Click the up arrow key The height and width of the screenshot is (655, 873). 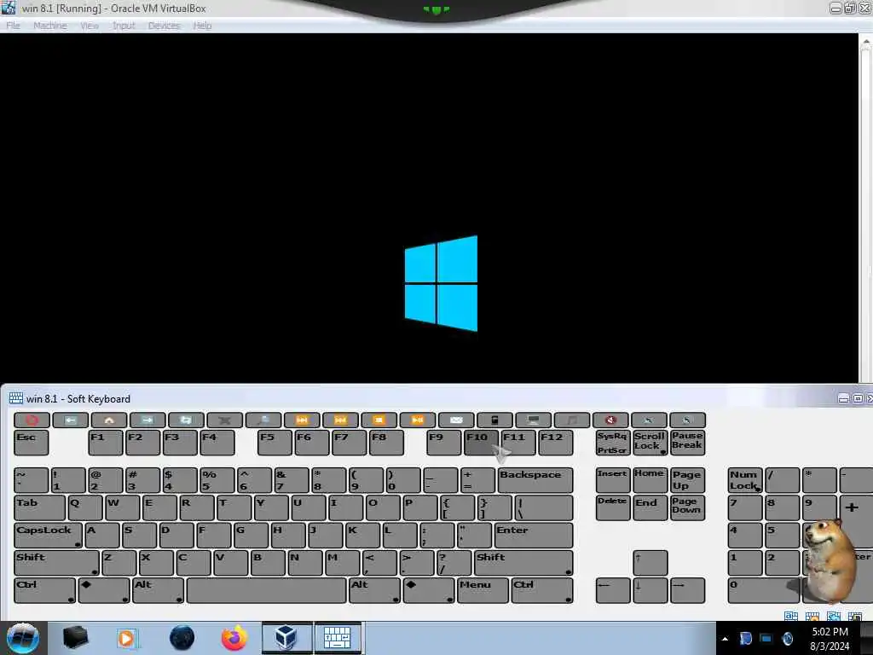click(650, 563)
